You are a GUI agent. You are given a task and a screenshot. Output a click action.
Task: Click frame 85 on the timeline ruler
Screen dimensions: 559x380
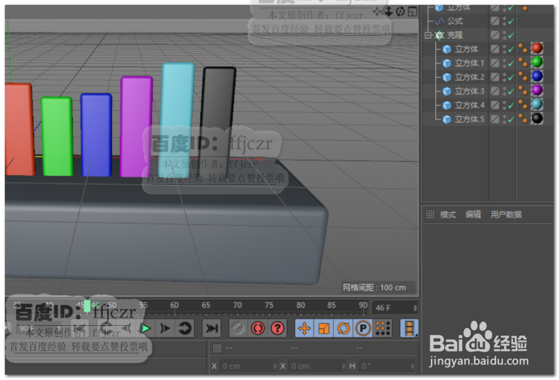tap(331, 306)
